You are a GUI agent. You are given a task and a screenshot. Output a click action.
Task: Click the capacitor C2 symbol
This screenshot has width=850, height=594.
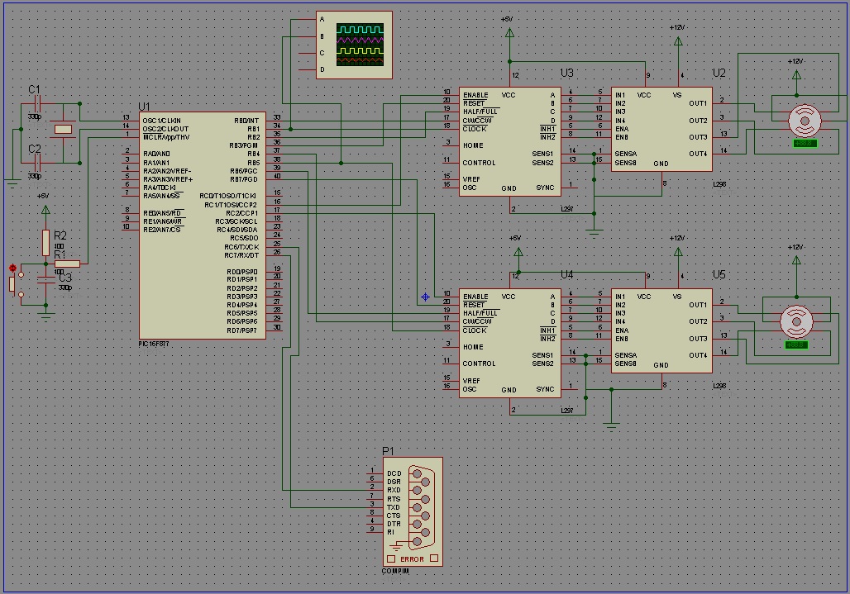point(36,163)
